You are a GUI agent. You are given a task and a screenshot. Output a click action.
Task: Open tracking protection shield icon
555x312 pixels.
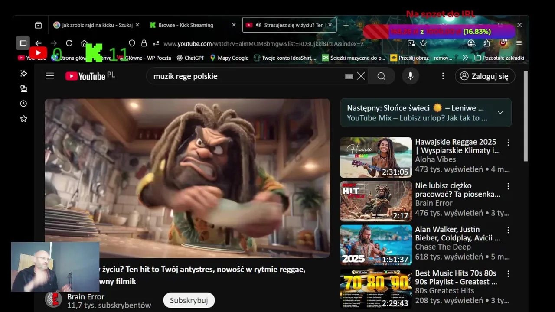132,43
